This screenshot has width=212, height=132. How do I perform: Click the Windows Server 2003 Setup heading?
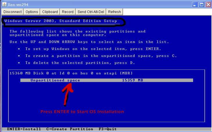coord(61,21)
